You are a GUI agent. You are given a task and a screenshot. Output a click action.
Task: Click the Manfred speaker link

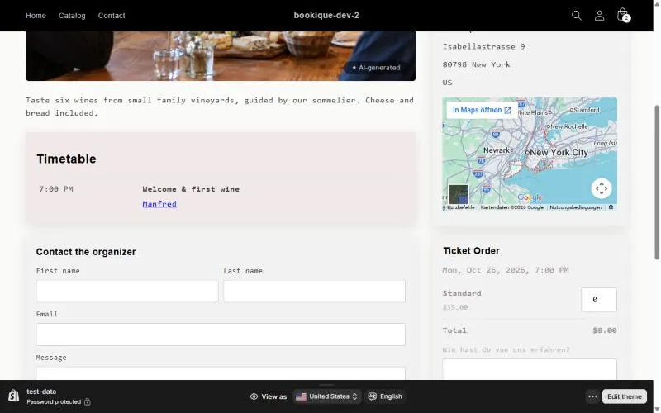click(159, 204)
